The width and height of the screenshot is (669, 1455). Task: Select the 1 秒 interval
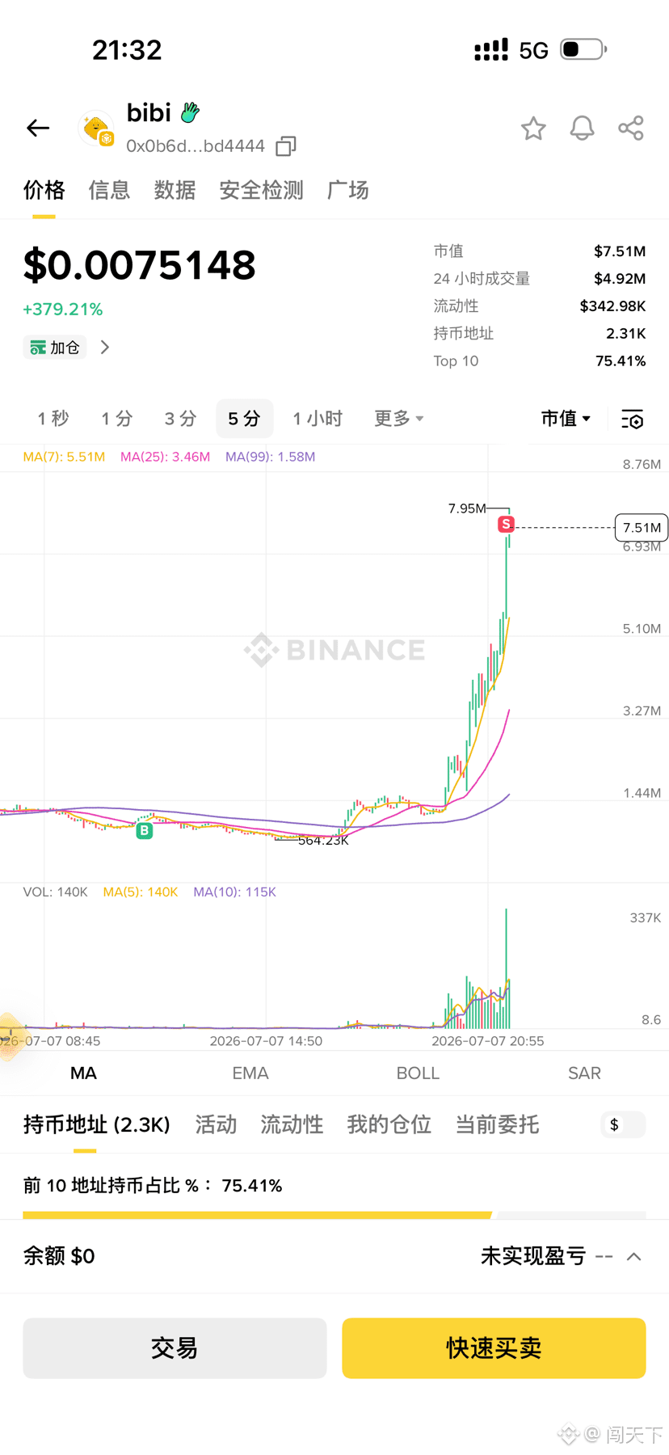click(53, 419)
